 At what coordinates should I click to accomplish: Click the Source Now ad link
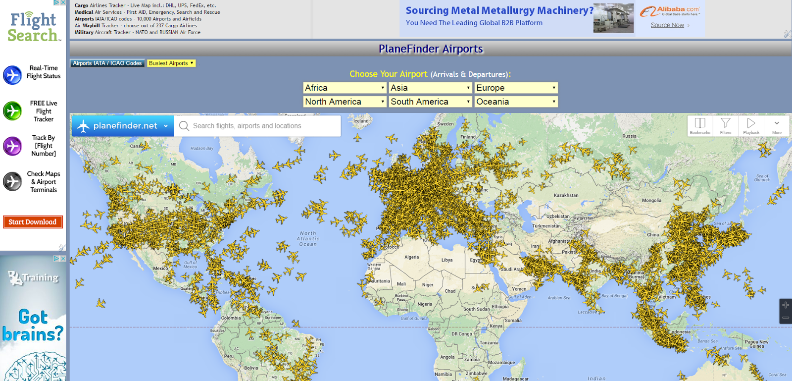coord(667,25)
